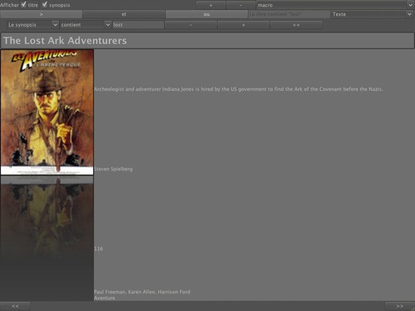
Task: Click the 'ou' button
Action: coord(206,14)
